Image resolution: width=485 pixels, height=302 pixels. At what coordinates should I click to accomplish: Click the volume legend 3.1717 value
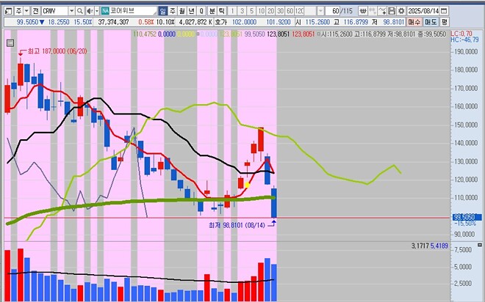pos(420,246)
